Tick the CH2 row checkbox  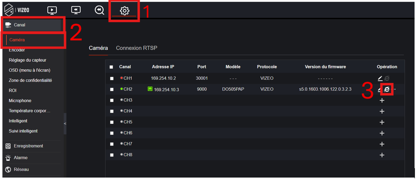click(x=112, y=89)
